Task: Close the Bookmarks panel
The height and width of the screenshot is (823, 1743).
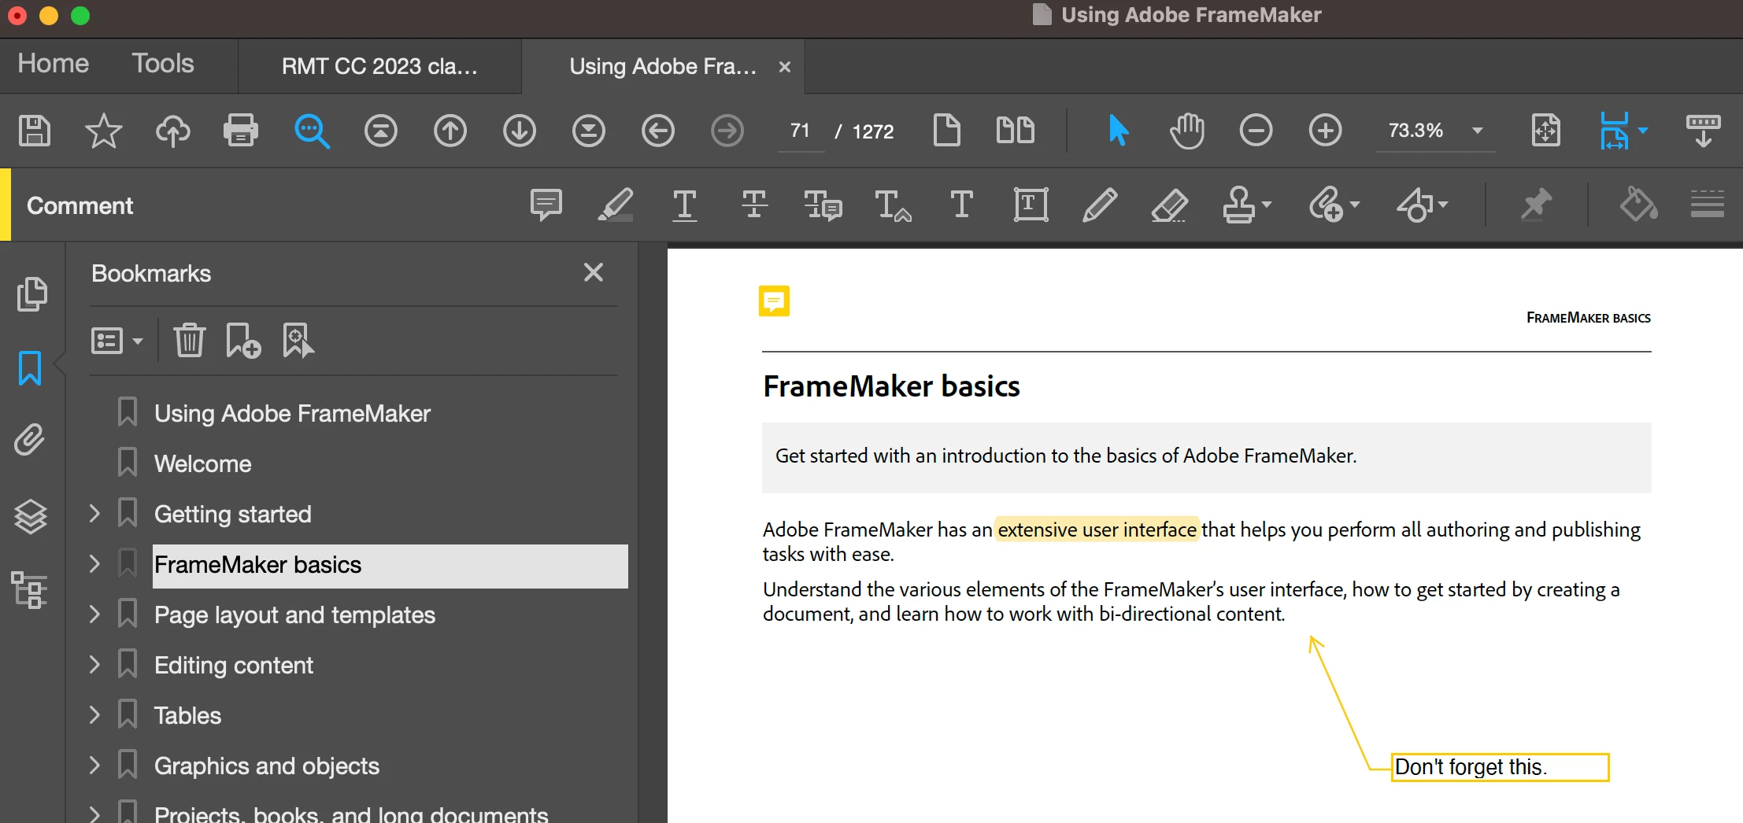Action: click(x=594, y=272)
